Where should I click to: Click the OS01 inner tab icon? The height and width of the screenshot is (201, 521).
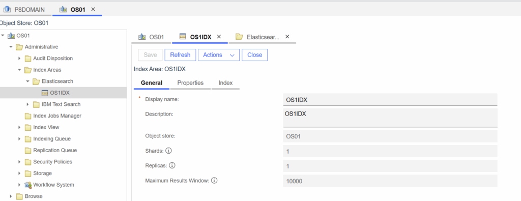click(x=142, y=37)
